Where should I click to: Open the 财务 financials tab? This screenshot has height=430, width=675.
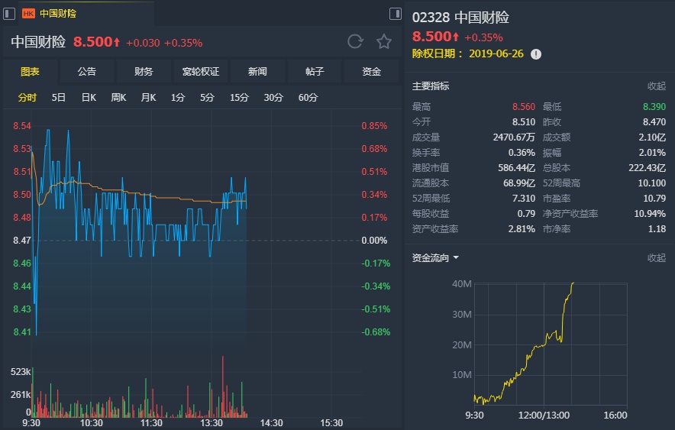pyautogui.click(x=144, y=72)
